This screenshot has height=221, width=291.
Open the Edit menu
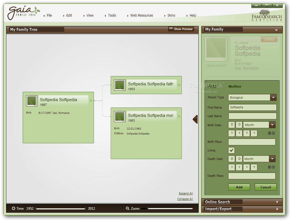(69, 15)
